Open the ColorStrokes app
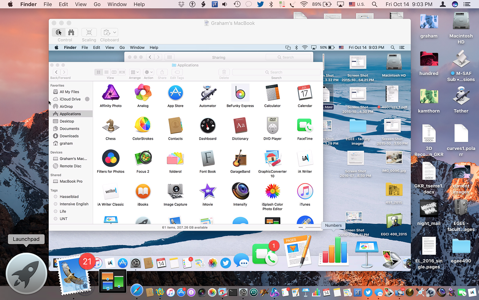The image size is (479, 300). coord(143,126)
